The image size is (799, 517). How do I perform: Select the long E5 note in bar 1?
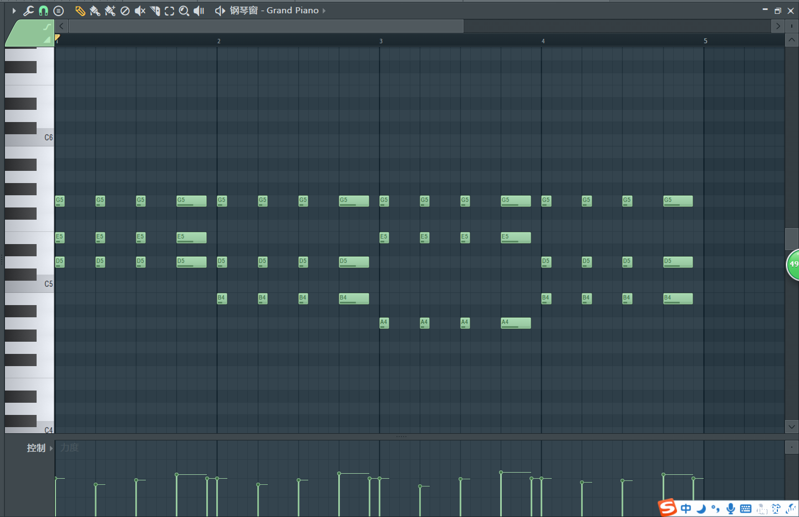(x=191, y=237)
